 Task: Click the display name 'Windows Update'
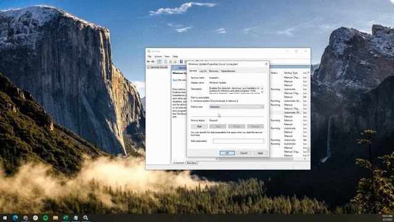tap(217, 83)
